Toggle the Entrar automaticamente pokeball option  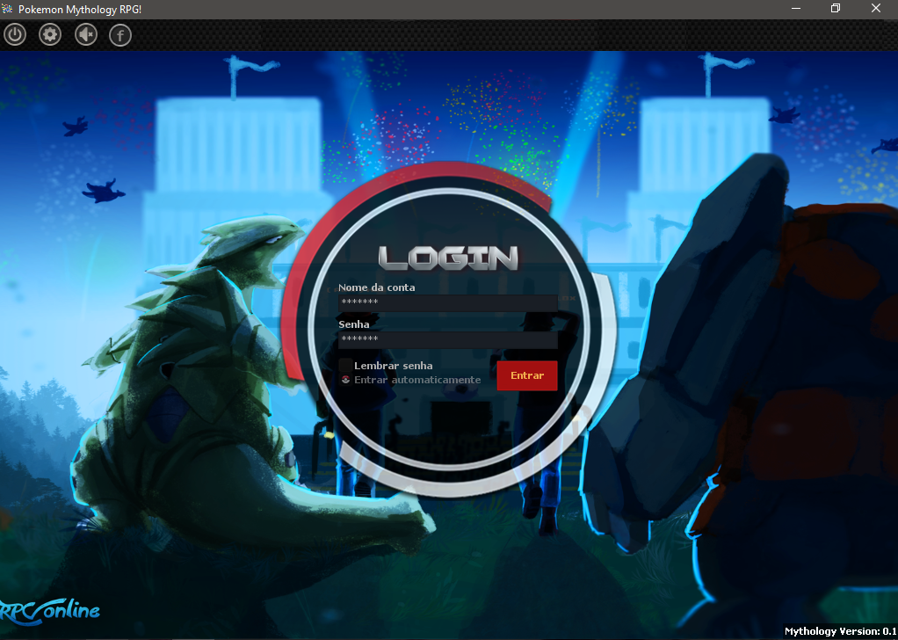(345, 380)
